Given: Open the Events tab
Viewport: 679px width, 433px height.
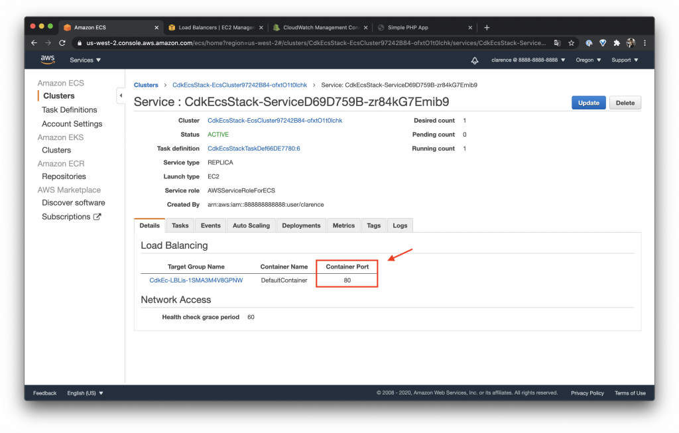Looking at the screenshot, I should coord(211,225).
